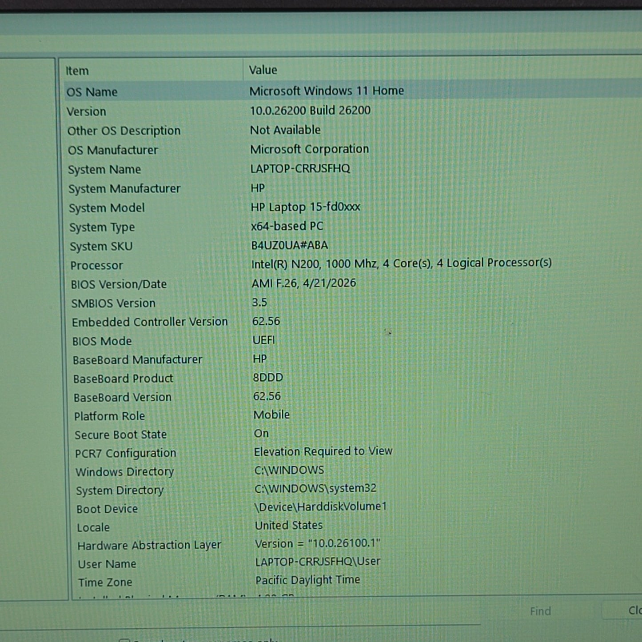Sort by the Value column header
This screenshot has width=642, height=642.
[x=263, y=70]
